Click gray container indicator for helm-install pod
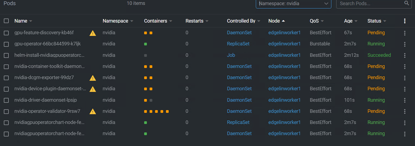415x146 pixels. tap(146, 55)
